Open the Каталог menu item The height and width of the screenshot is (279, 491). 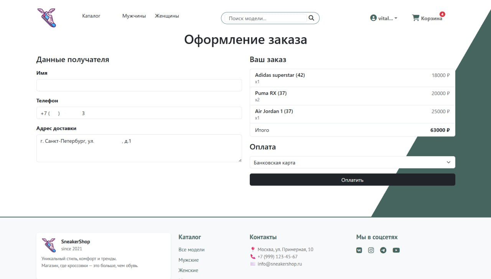click(91, 16)
